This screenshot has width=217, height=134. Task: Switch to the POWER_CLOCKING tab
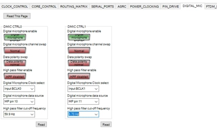pyautogui.click(x=144, y=6)
